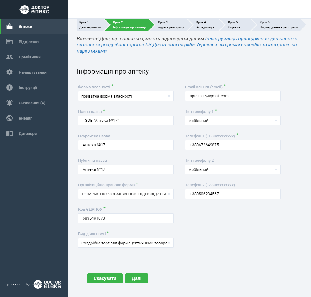Open the eHealth menu item
This screenshot has height=297, width=311.
(34, 118)
